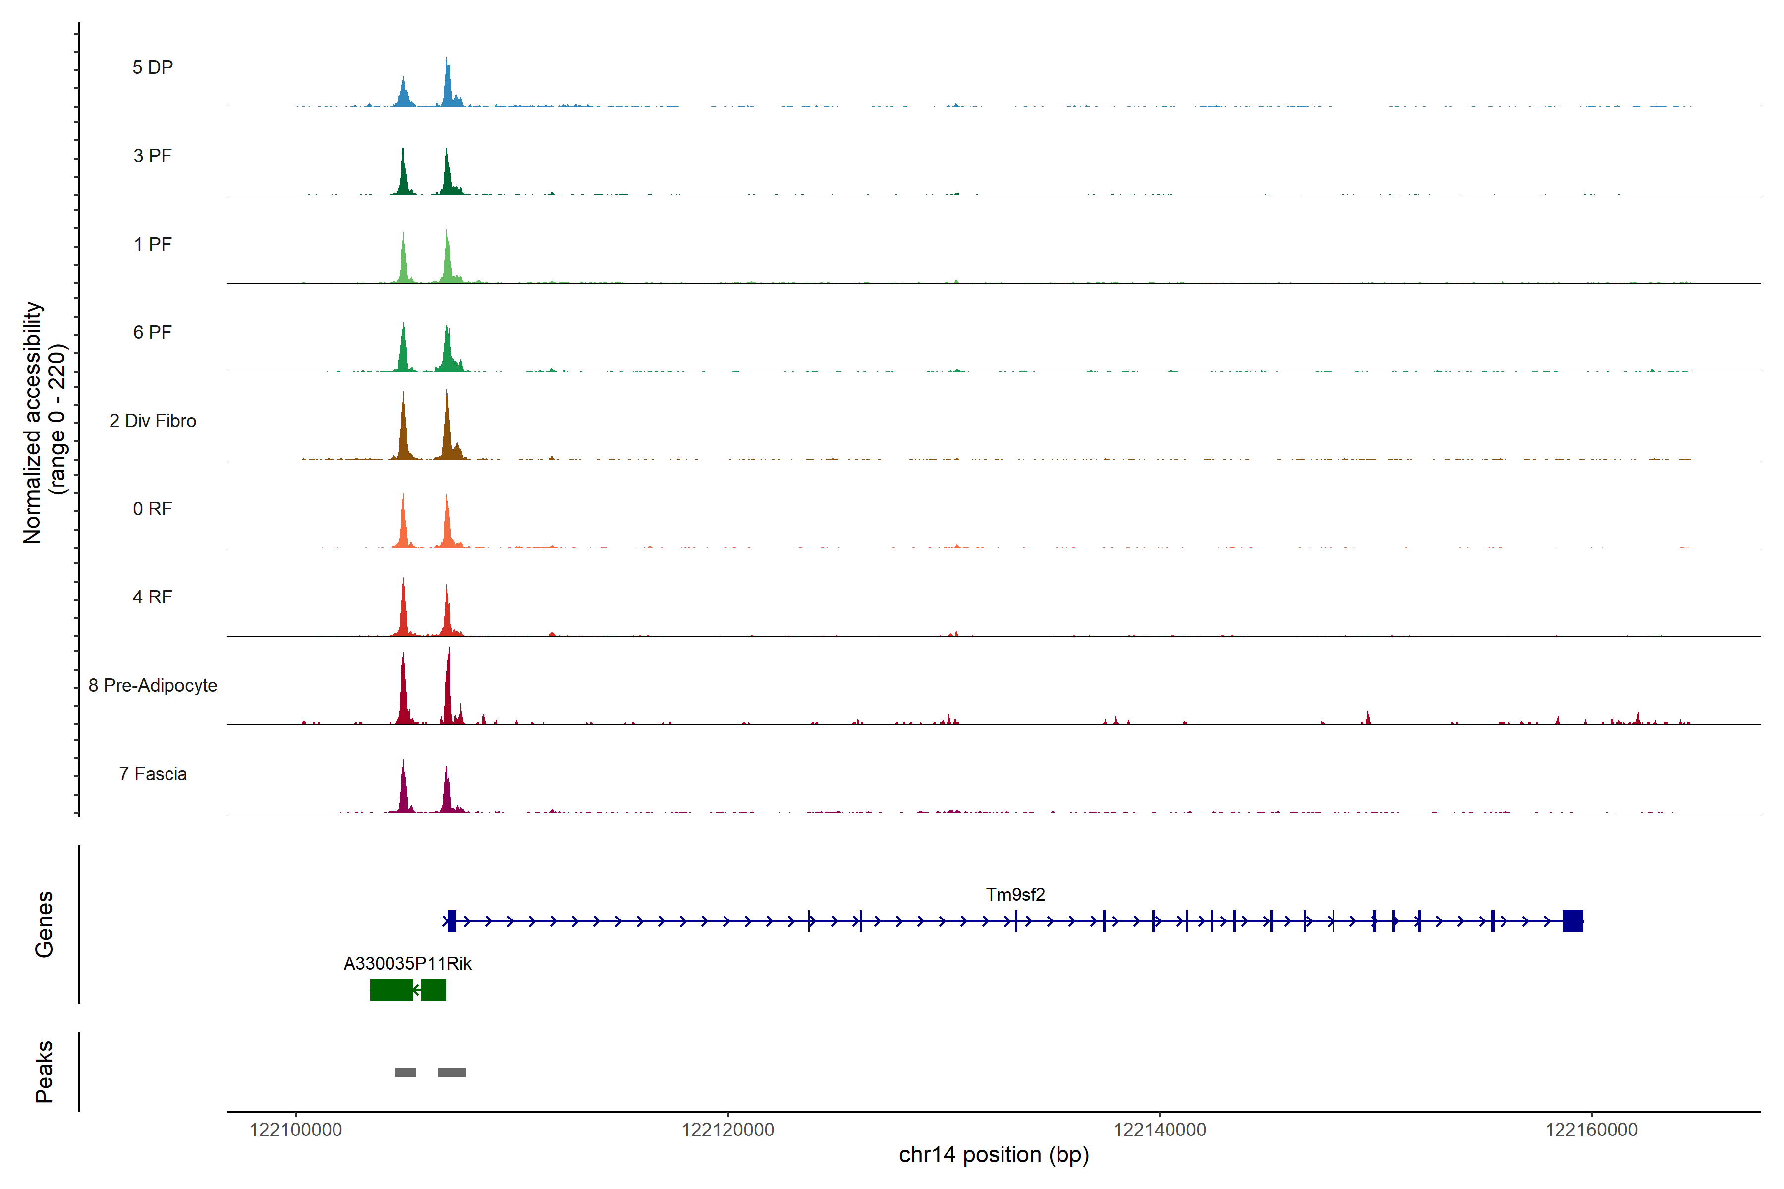Click the 2 Div Fibro track label
1784x1189 pixels.
click(x=153, y=421)
